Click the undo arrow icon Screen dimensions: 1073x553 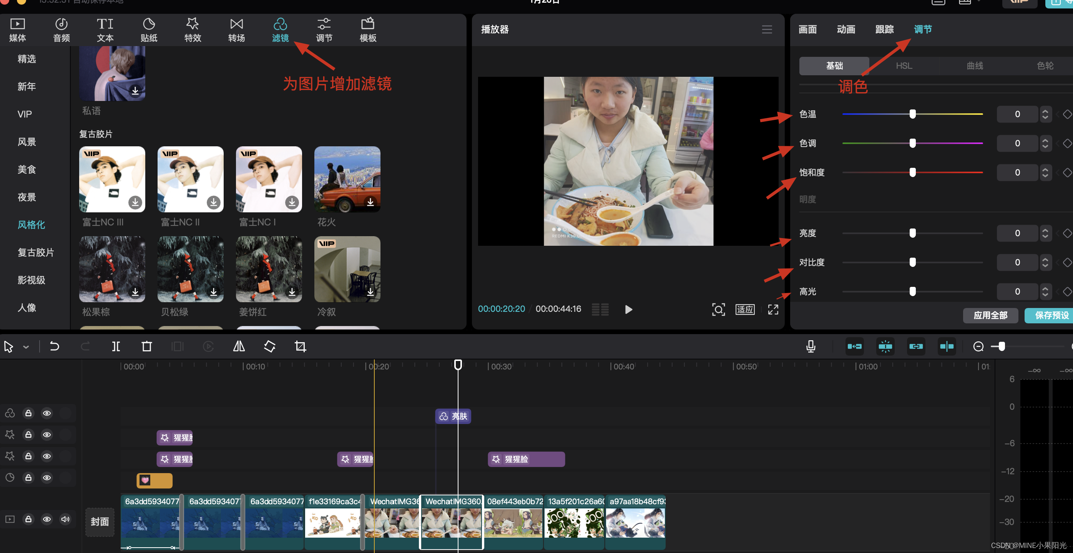click(54, 346)
